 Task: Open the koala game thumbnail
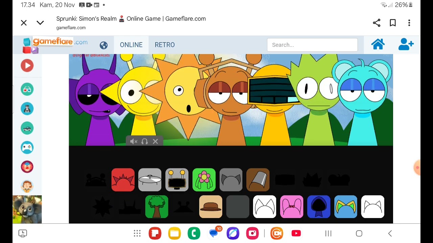pos(27,209)
